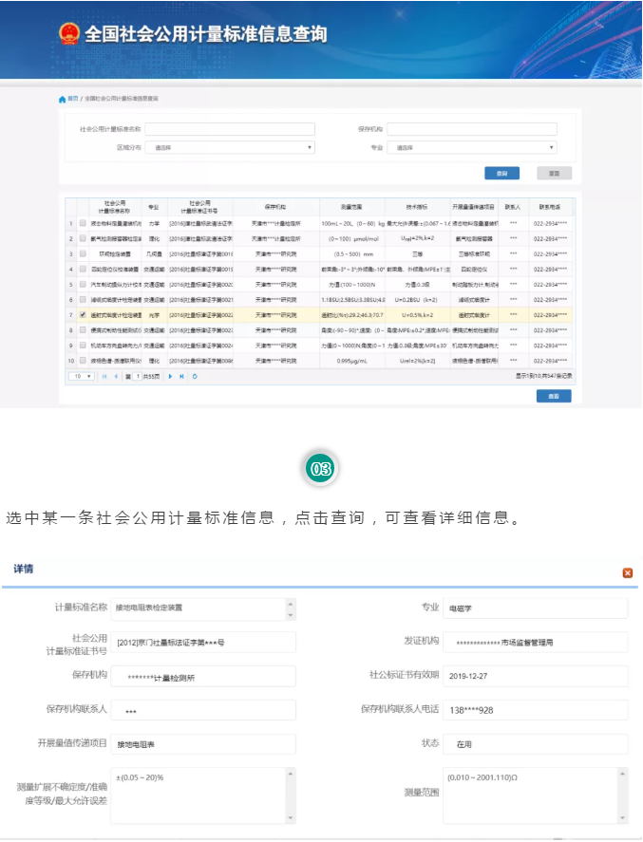
Task: Uncheck the checkbox for row 7
Action: [84, 314]
